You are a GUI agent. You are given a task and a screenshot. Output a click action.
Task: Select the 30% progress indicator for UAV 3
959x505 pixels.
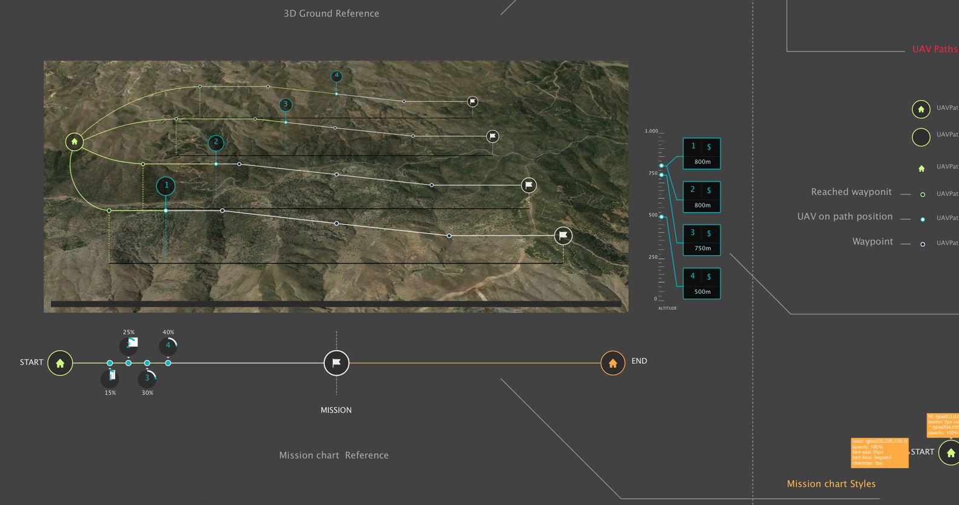pos(147,378)
